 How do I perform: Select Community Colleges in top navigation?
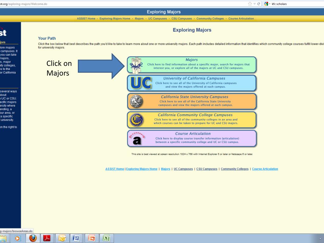(210, 19)
